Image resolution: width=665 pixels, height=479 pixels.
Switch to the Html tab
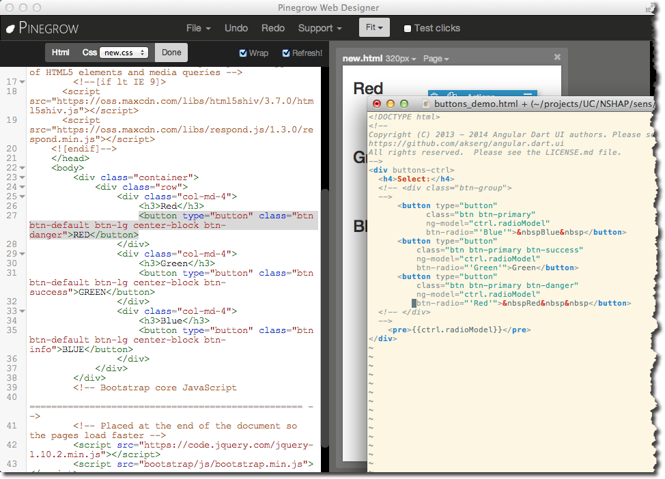tap(60, 53)
